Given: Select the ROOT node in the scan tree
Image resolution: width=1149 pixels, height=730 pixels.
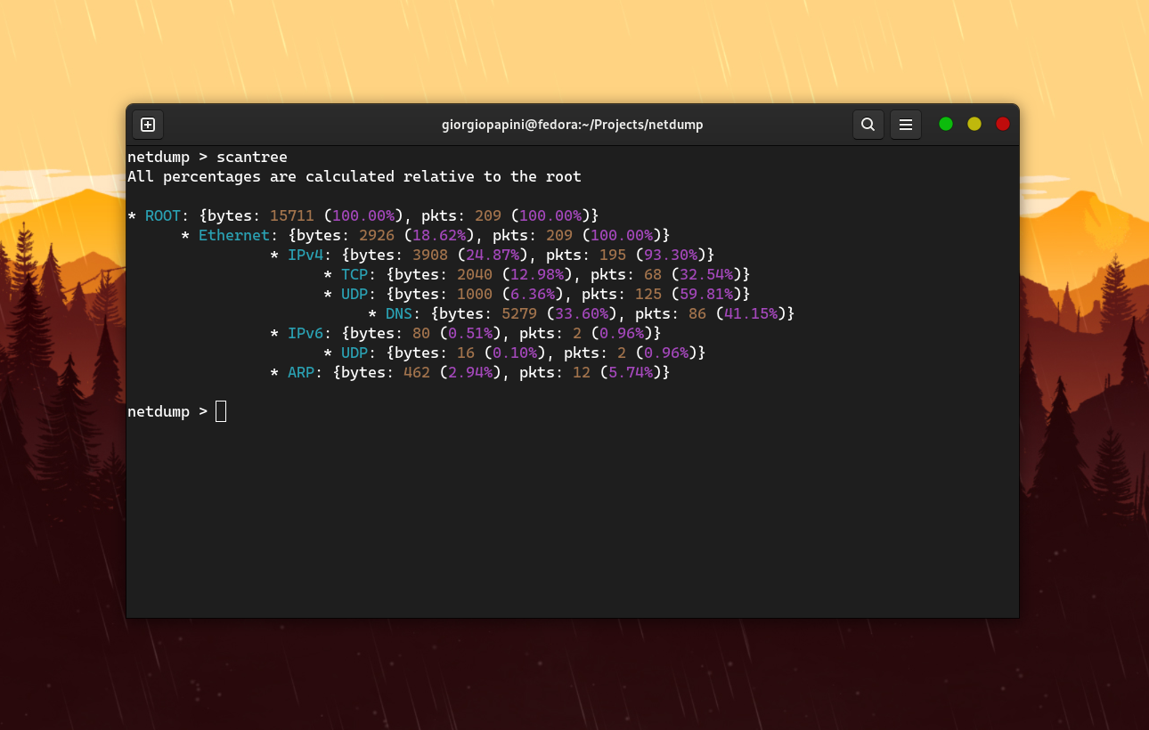Looking at the screenshot, I should click(163, 215).
